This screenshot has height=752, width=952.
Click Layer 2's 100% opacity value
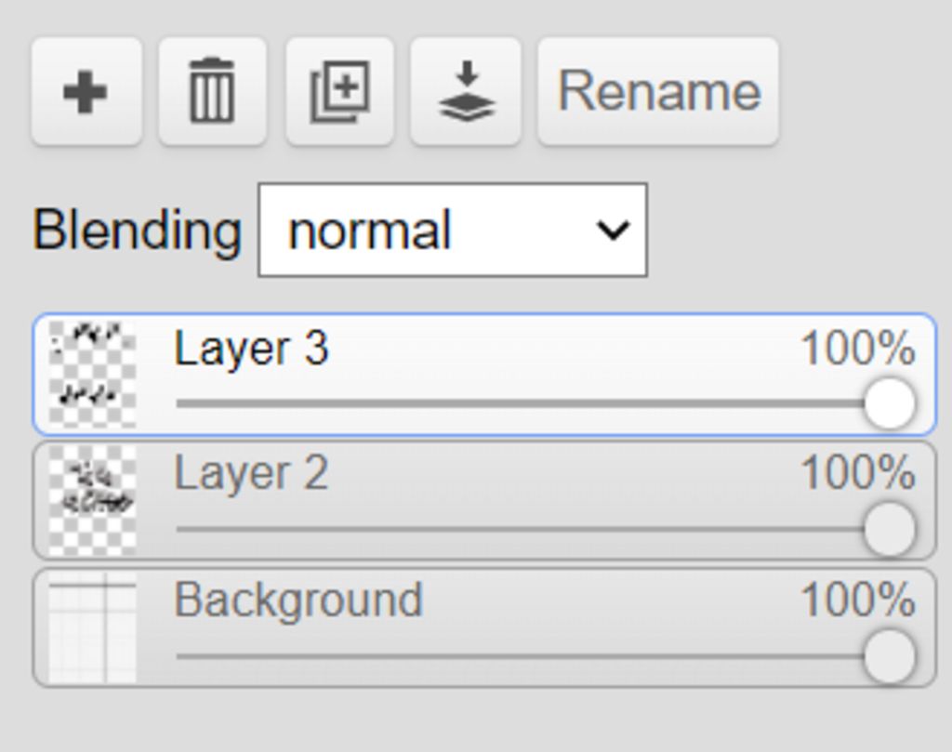click(x=857, y=473)
